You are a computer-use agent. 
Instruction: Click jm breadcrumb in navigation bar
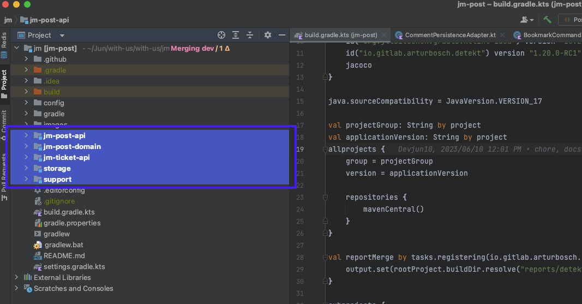tap(8, 20)
